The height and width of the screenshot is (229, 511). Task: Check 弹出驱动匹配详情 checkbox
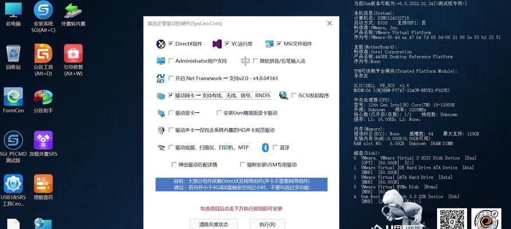(x=174, y=165)
